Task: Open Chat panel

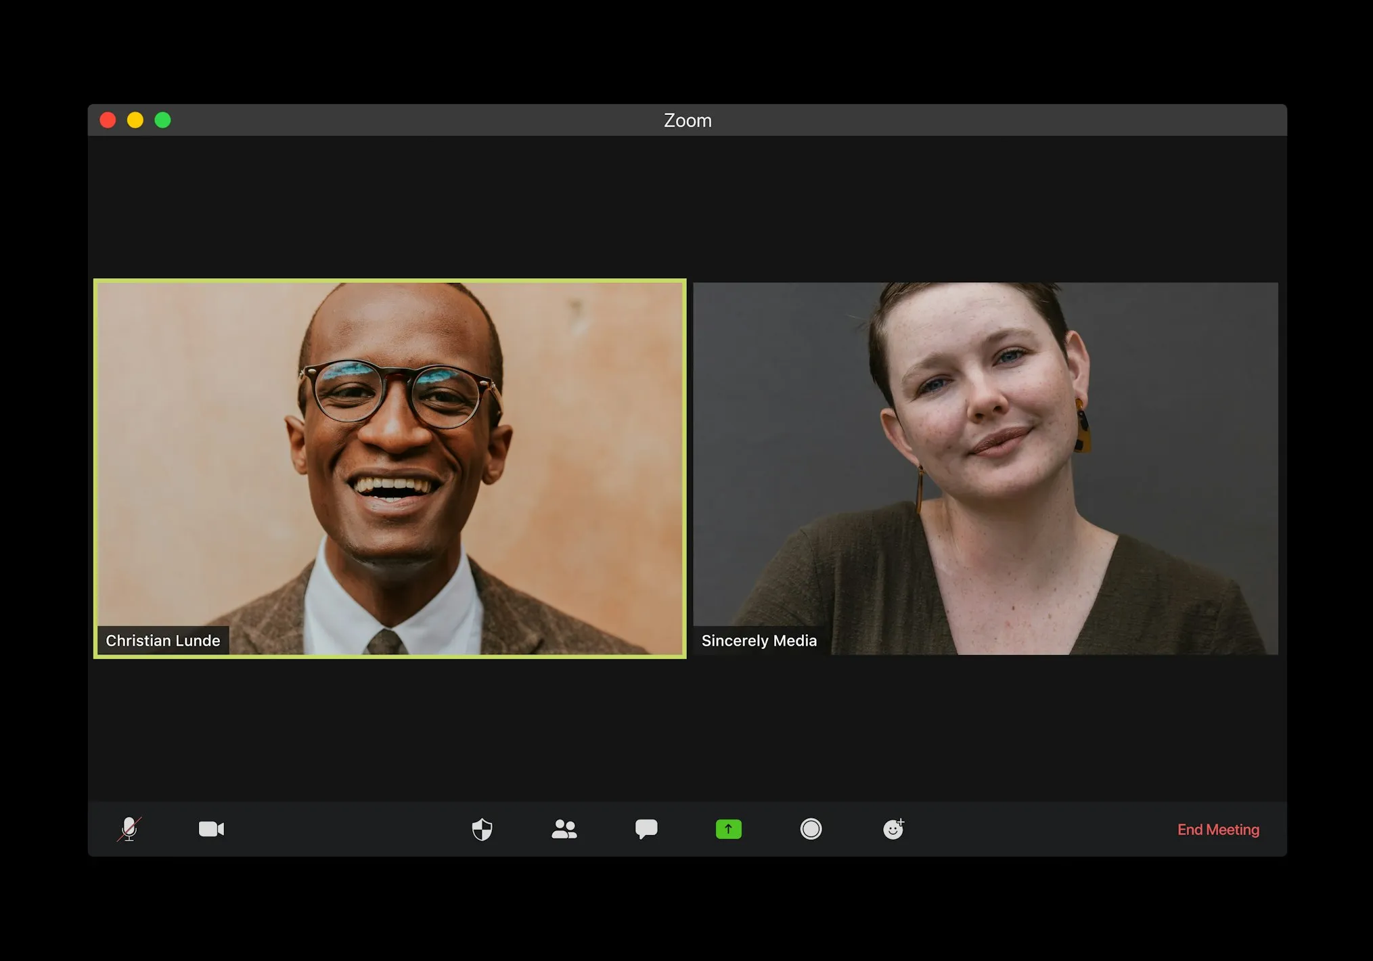Action: click(x=645, y=830)
